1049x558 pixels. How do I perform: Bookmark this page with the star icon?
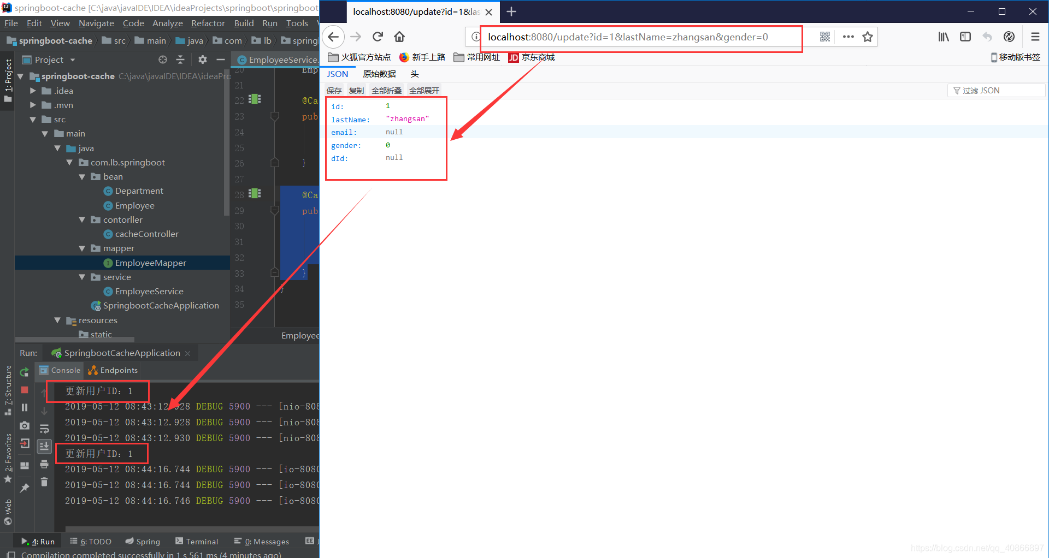pos(868,37)
